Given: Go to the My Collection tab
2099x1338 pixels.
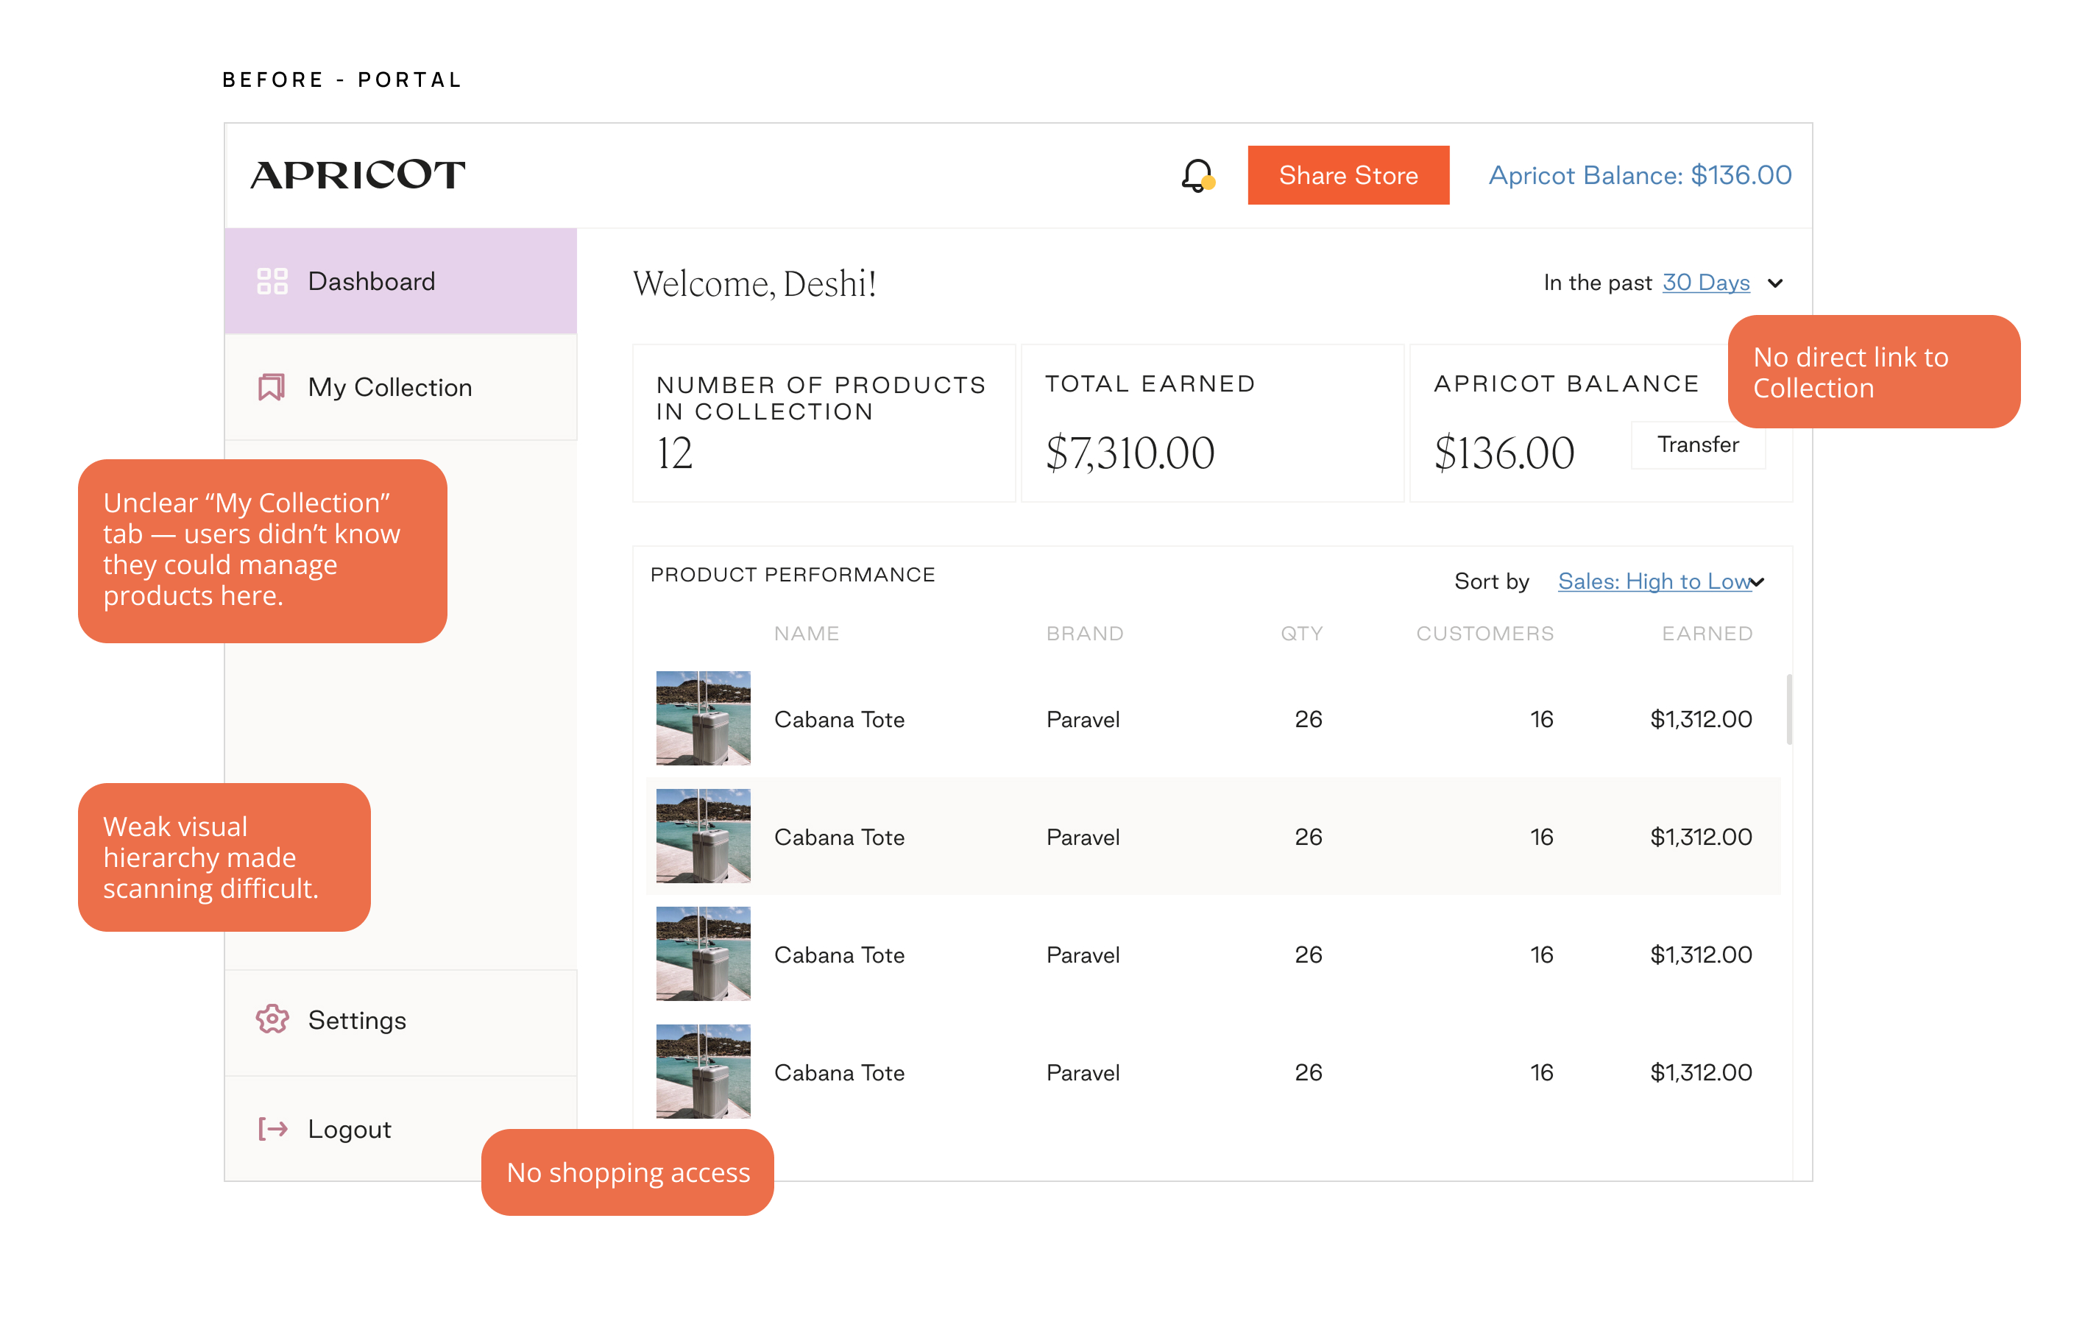Looking at the screenshot, I should coord(389,387).
